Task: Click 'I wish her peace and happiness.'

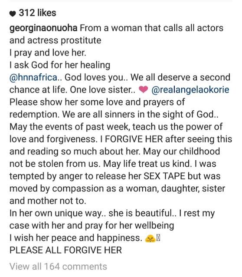Action: (76, 238)
